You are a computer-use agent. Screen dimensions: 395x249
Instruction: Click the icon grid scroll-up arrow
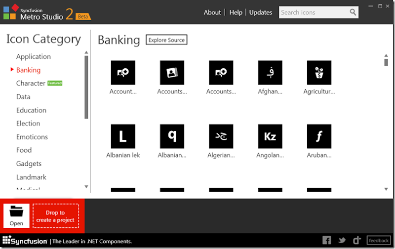386,55
